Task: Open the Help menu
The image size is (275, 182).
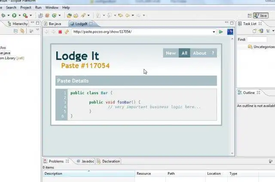Action: tap(66, 8)
